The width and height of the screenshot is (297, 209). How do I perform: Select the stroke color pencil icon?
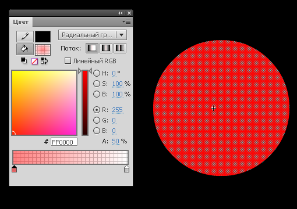(25, 37)
